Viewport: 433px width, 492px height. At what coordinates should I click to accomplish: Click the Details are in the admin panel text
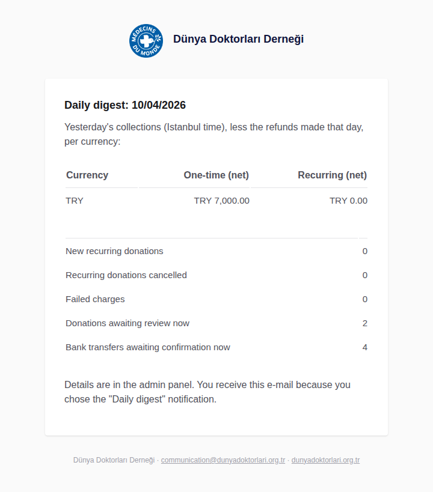[x=207, y=392]
